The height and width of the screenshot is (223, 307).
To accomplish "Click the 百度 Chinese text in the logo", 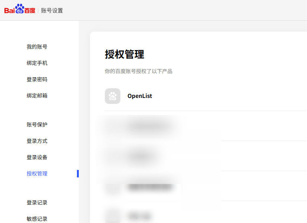I will 30,11.
